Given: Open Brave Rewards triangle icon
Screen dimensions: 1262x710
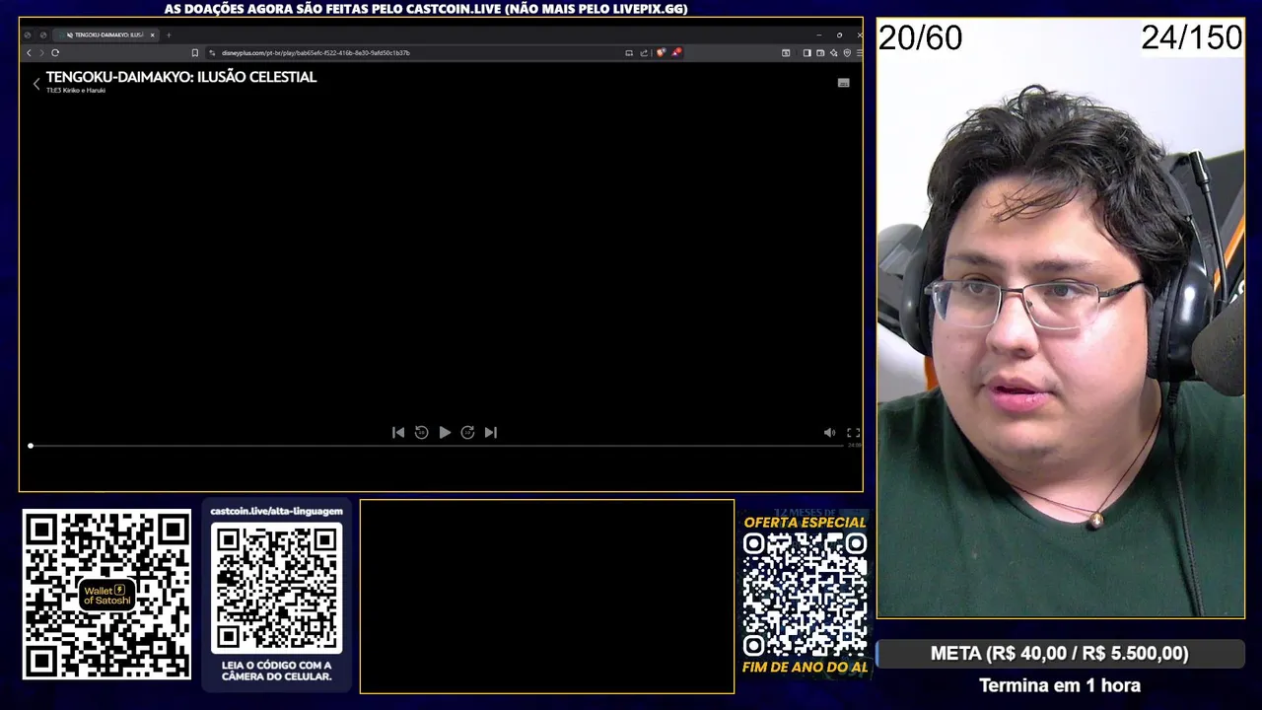Looking at the screenshot, I should 676,52.
